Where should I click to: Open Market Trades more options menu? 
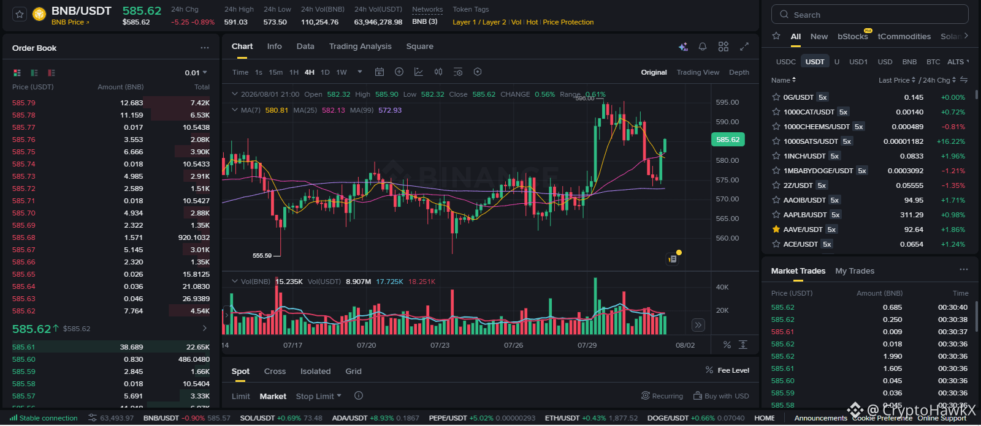(964, 270)
